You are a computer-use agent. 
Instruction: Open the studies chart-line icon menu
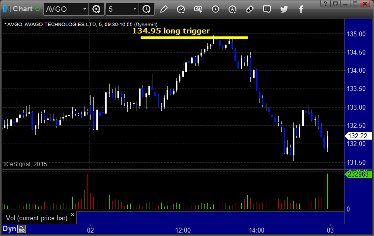[181, 9]
